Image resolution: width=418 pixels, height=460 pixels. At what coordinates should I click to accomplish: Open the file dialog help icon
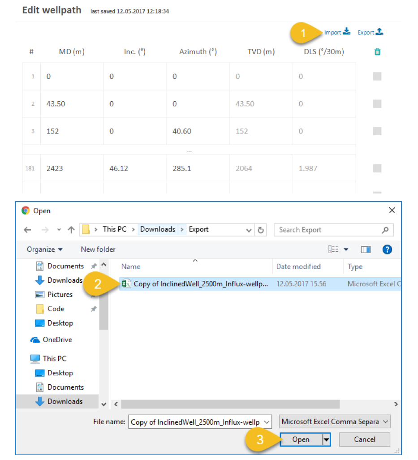(388, 249)
